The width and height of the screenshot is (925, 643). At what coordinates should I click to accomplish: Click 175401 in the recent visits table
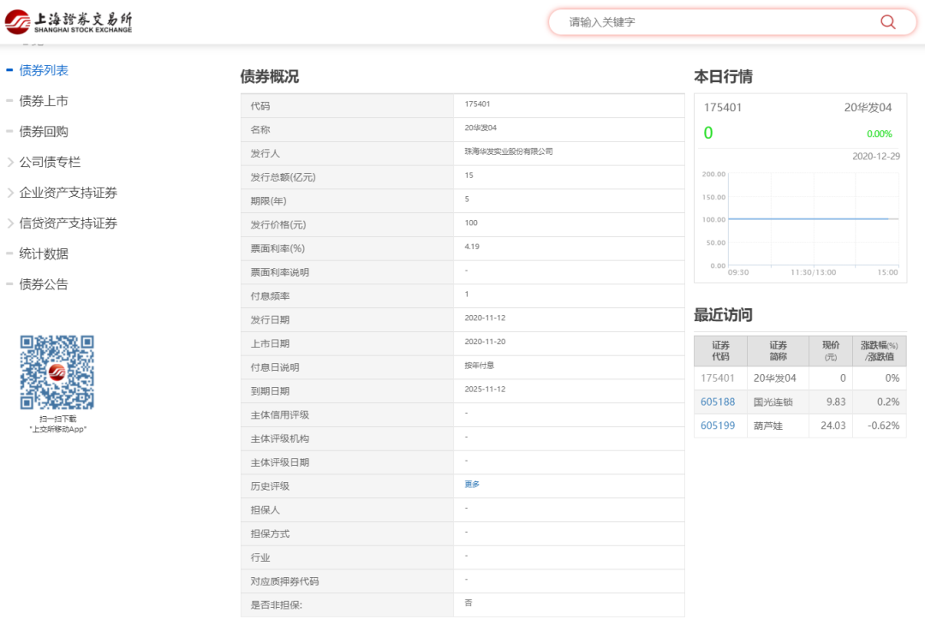718,378
